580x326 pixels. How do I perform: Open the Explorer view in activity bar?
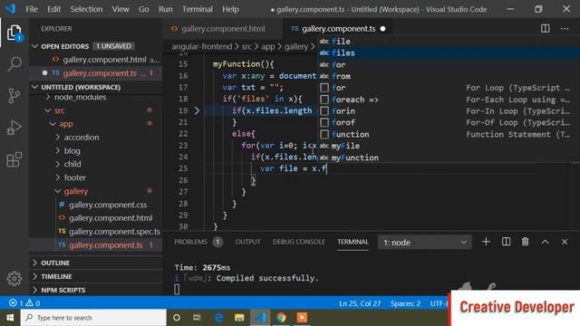(x=14, y=33)
